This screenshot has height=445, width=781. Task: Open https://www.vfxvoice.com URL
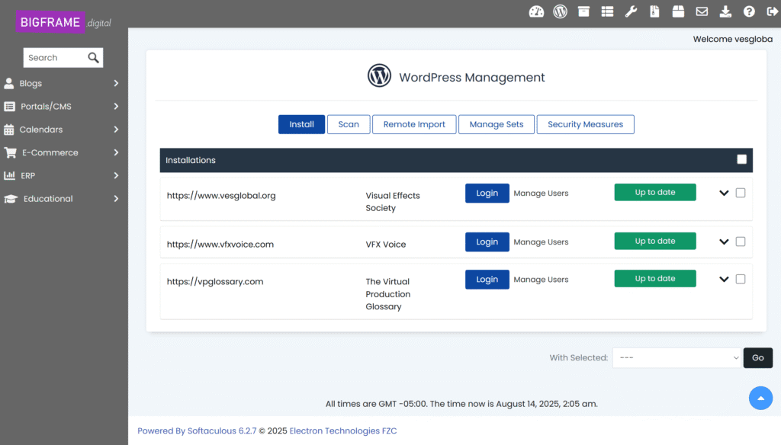(x=220, y=245)
